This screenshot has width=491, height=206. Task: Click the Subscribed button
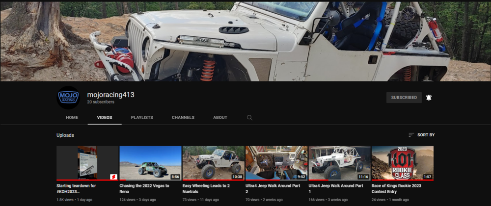(404, 98)
